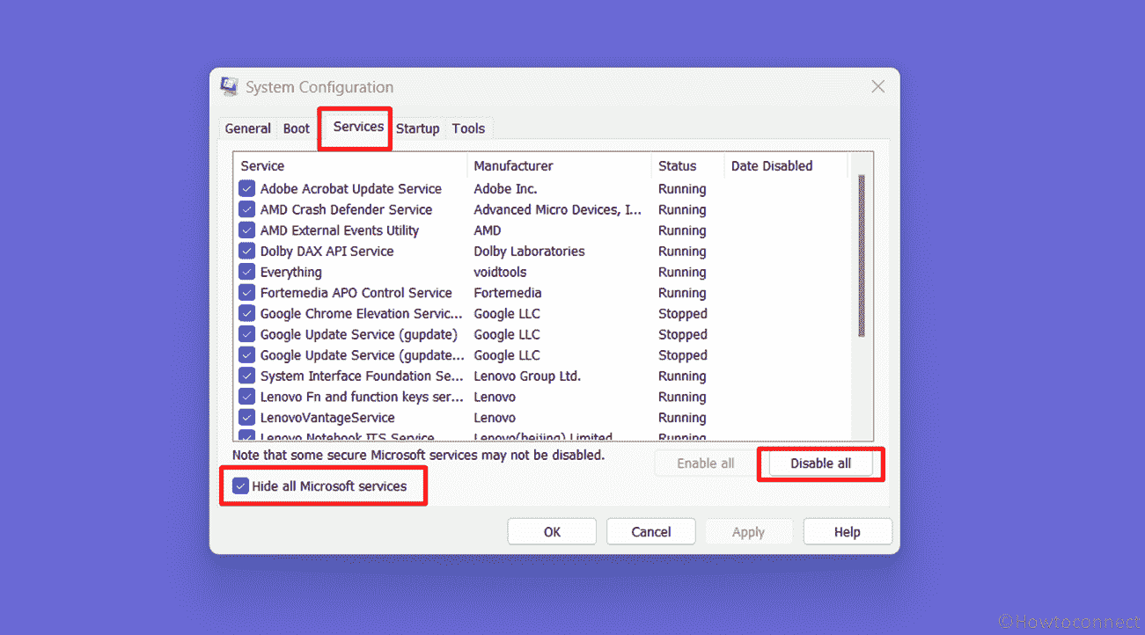
Task: Click Stopped status of Google Chrome Elevation
Action: tap(682, 314)
